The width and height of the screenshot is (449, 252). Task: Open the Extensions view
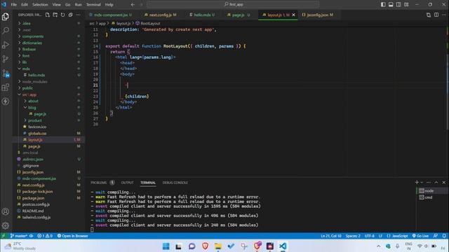click(x=6, y=87)
